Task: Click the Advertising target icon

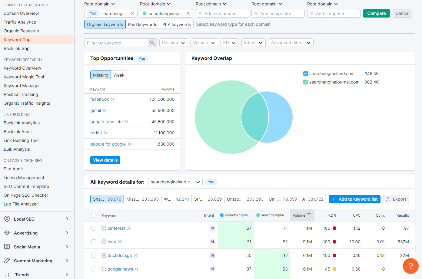Action: (x=7, y=233)
